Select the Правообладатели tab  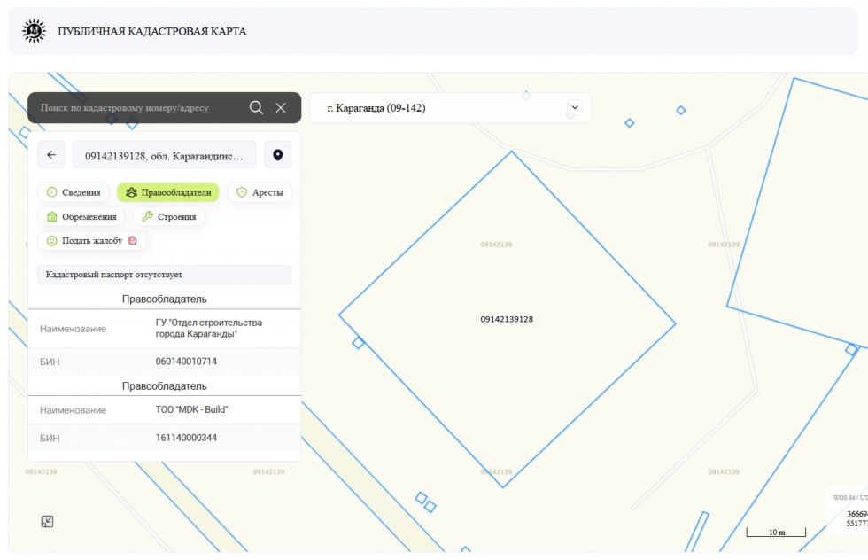pos(168,192)
